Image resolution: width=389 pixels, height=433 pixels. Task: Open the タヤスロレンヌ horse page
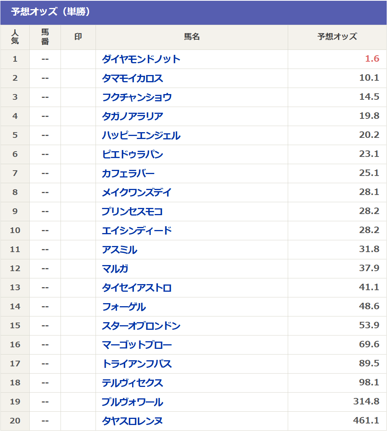[x=132, y=421]
